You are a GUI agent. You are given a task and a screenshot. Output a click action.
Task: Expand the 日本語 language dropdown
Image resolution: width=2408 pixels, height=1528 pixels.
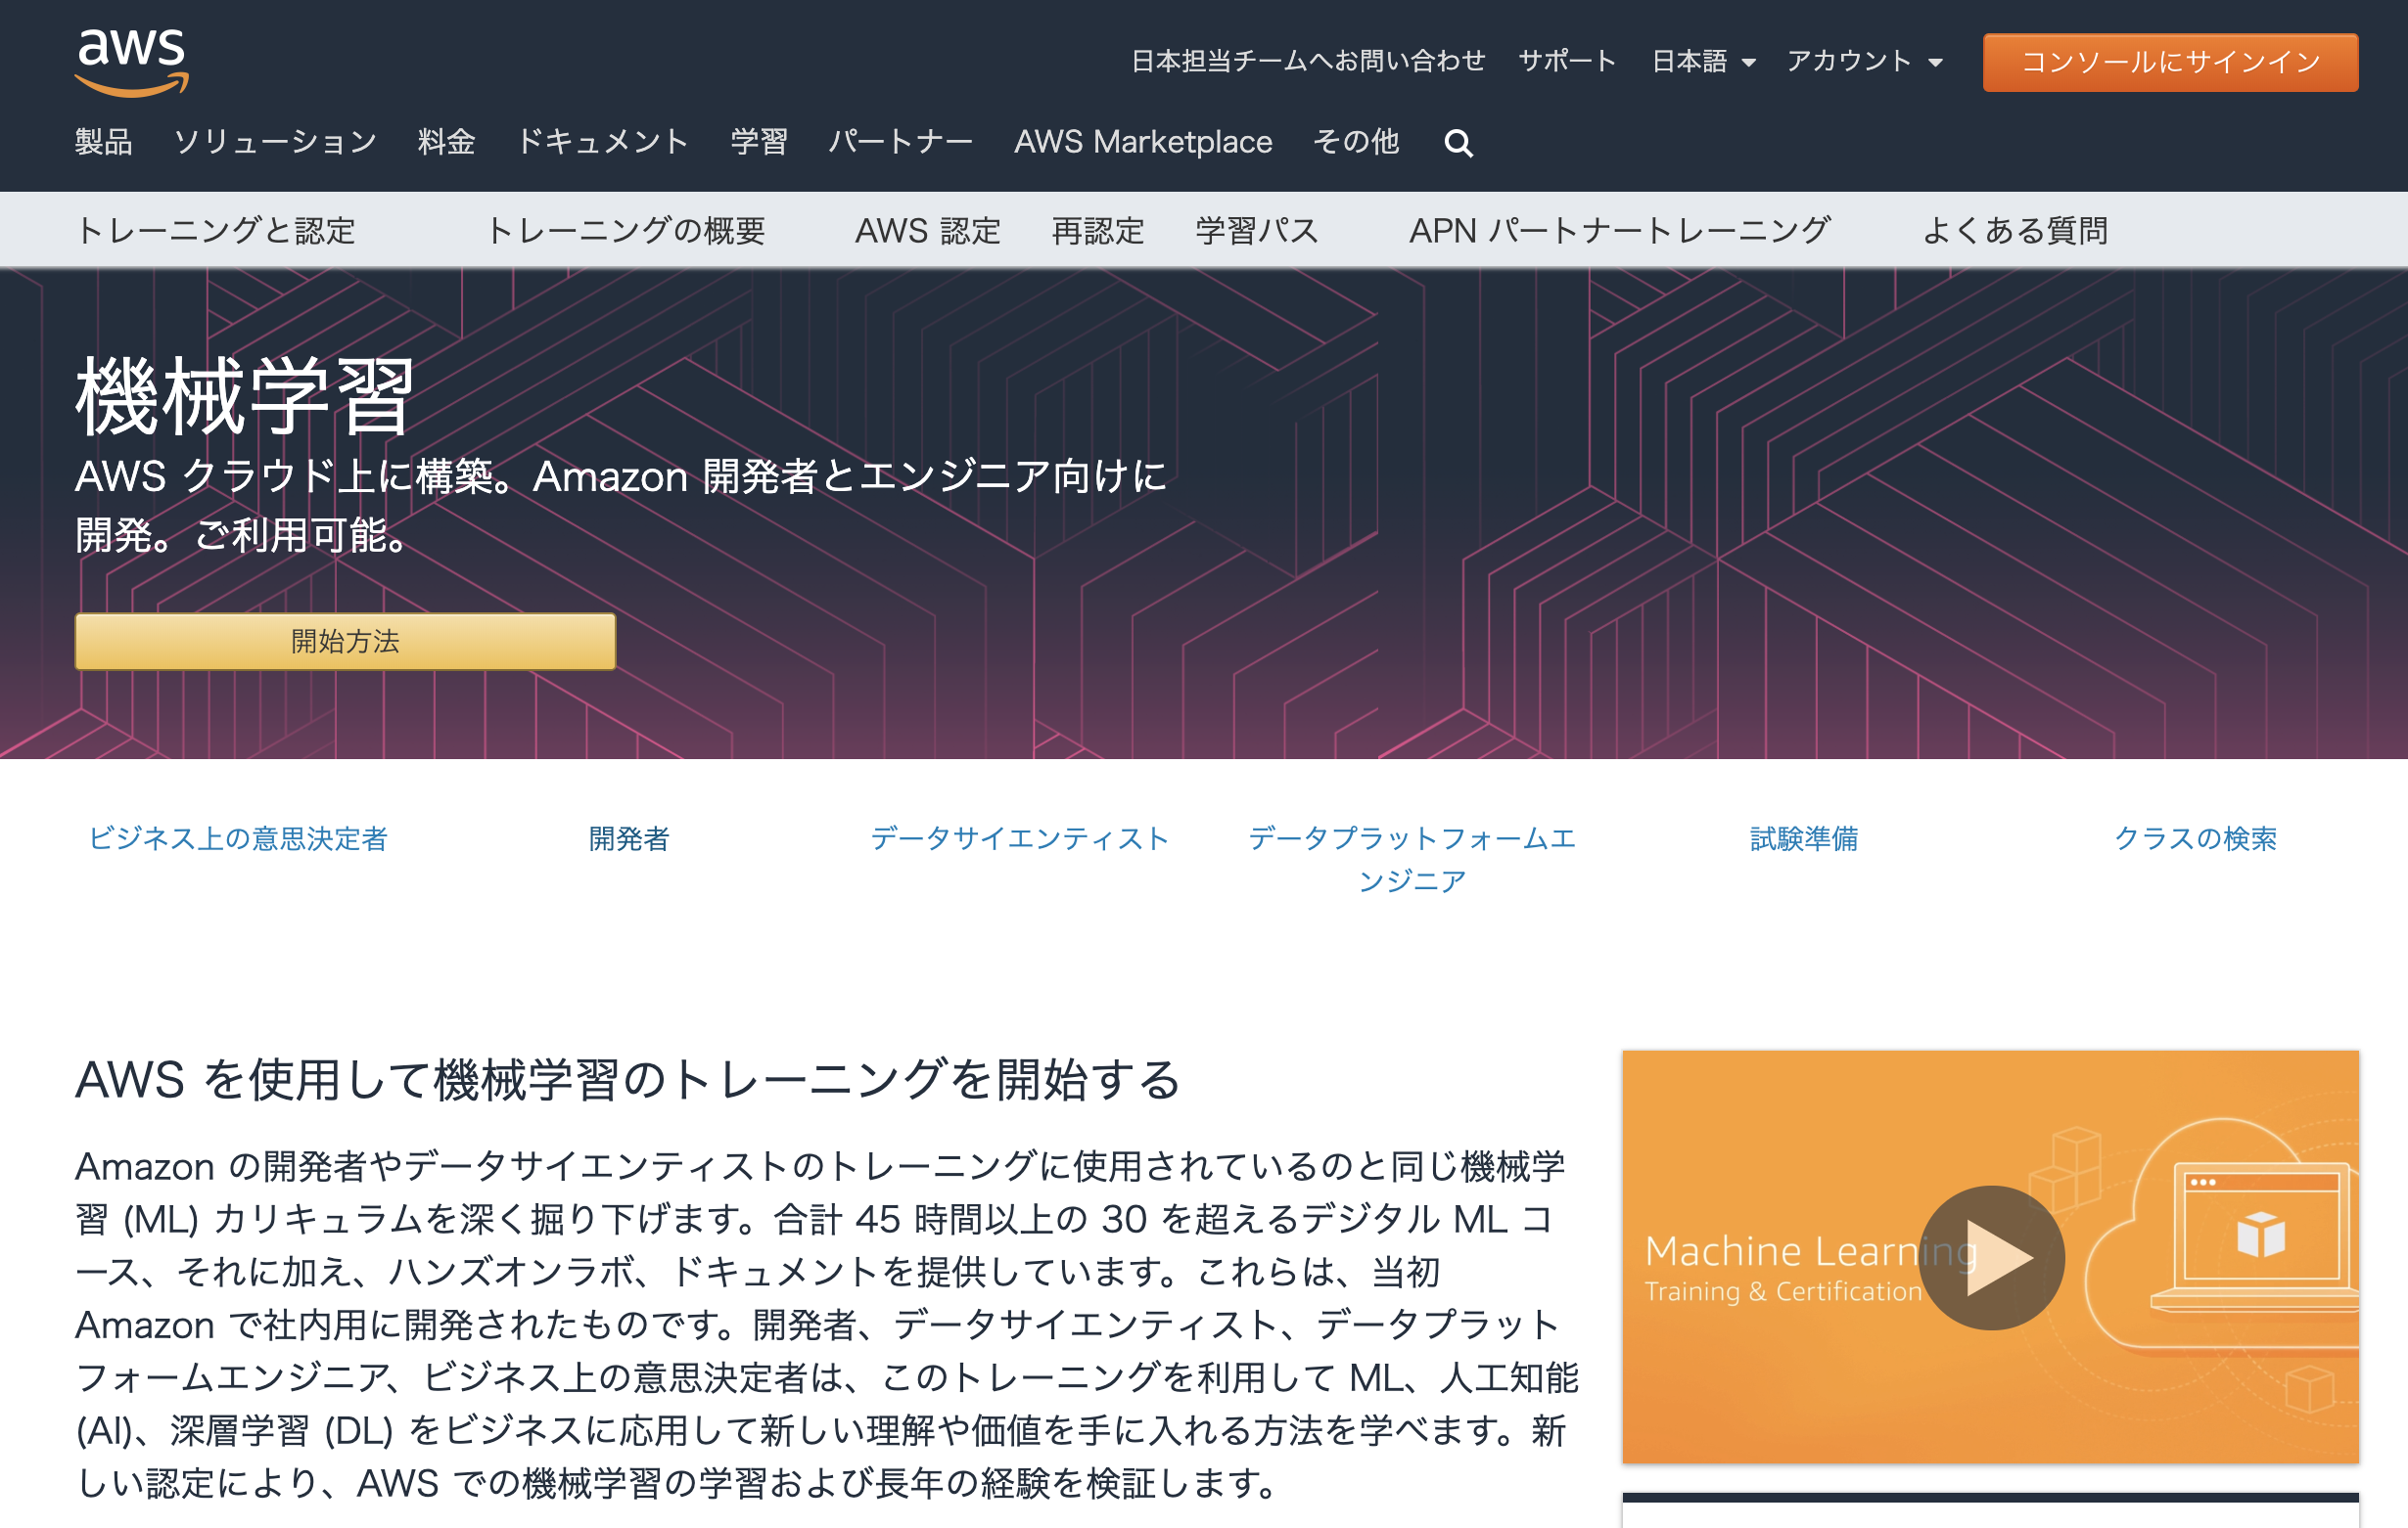pos(1702,61)
